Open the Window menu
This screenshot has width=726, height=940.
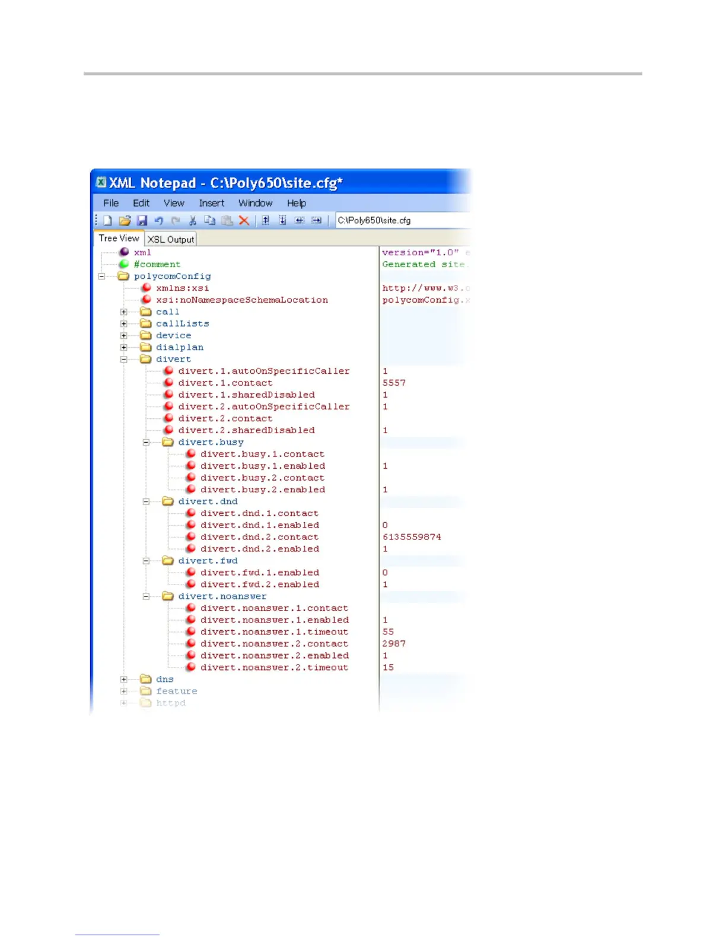256,203
